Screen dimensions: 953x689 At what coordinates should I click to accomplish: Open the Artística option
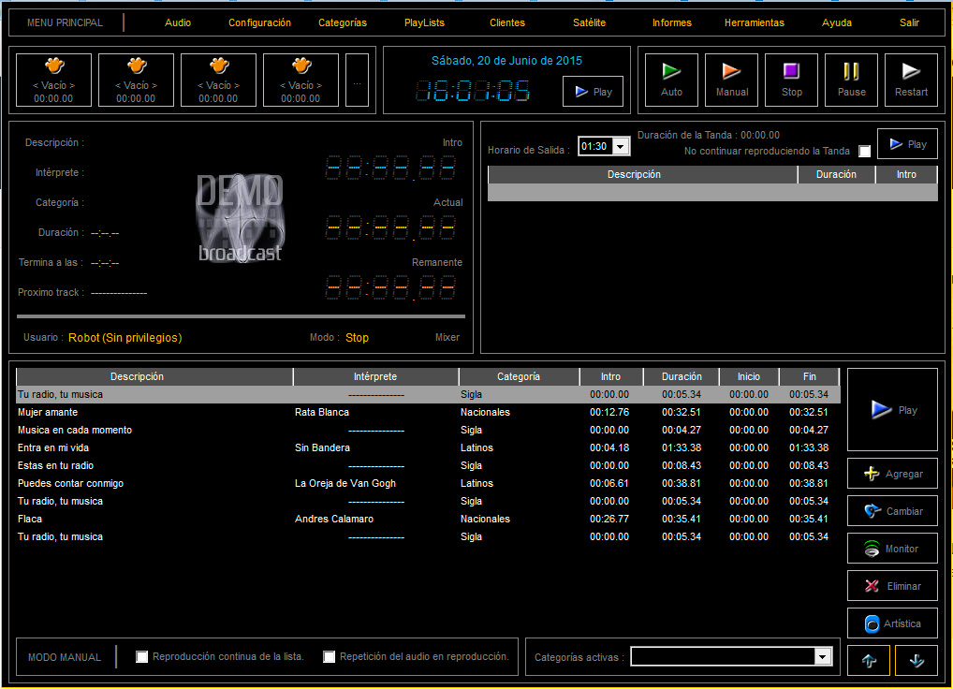[892, 623]
